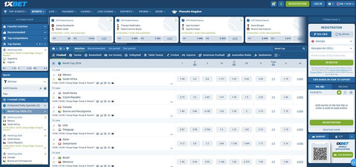Open live chat support bubble
Viewport: 356px width, 167px height.
coord(353,162)
